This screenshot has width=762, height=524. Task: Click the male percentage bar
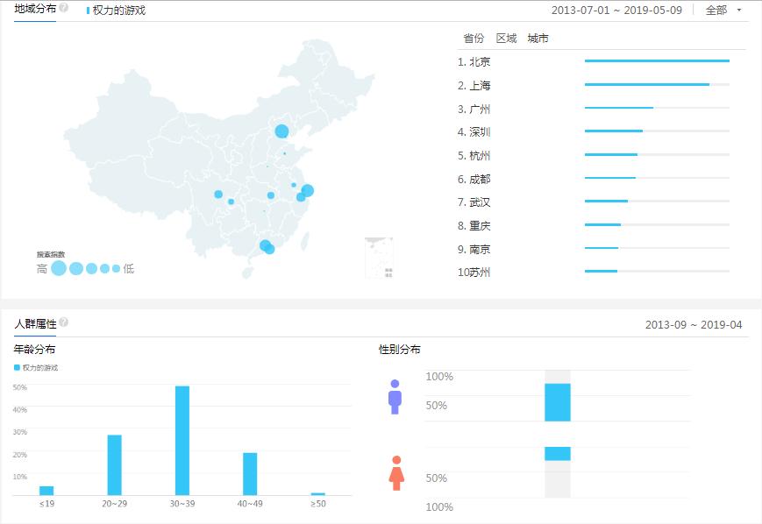click(x=558, y=402)
